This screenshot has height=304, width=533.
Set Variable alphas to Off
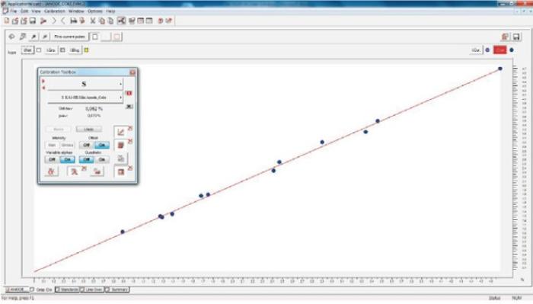point(52,159)
